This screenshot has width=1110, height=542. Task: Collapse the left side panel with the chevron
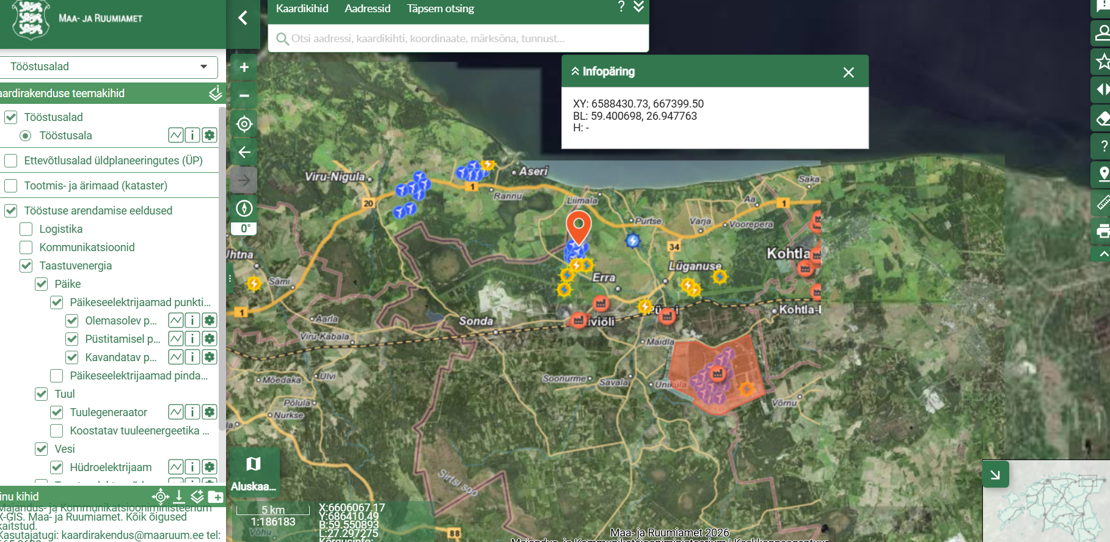click(243, 18)
